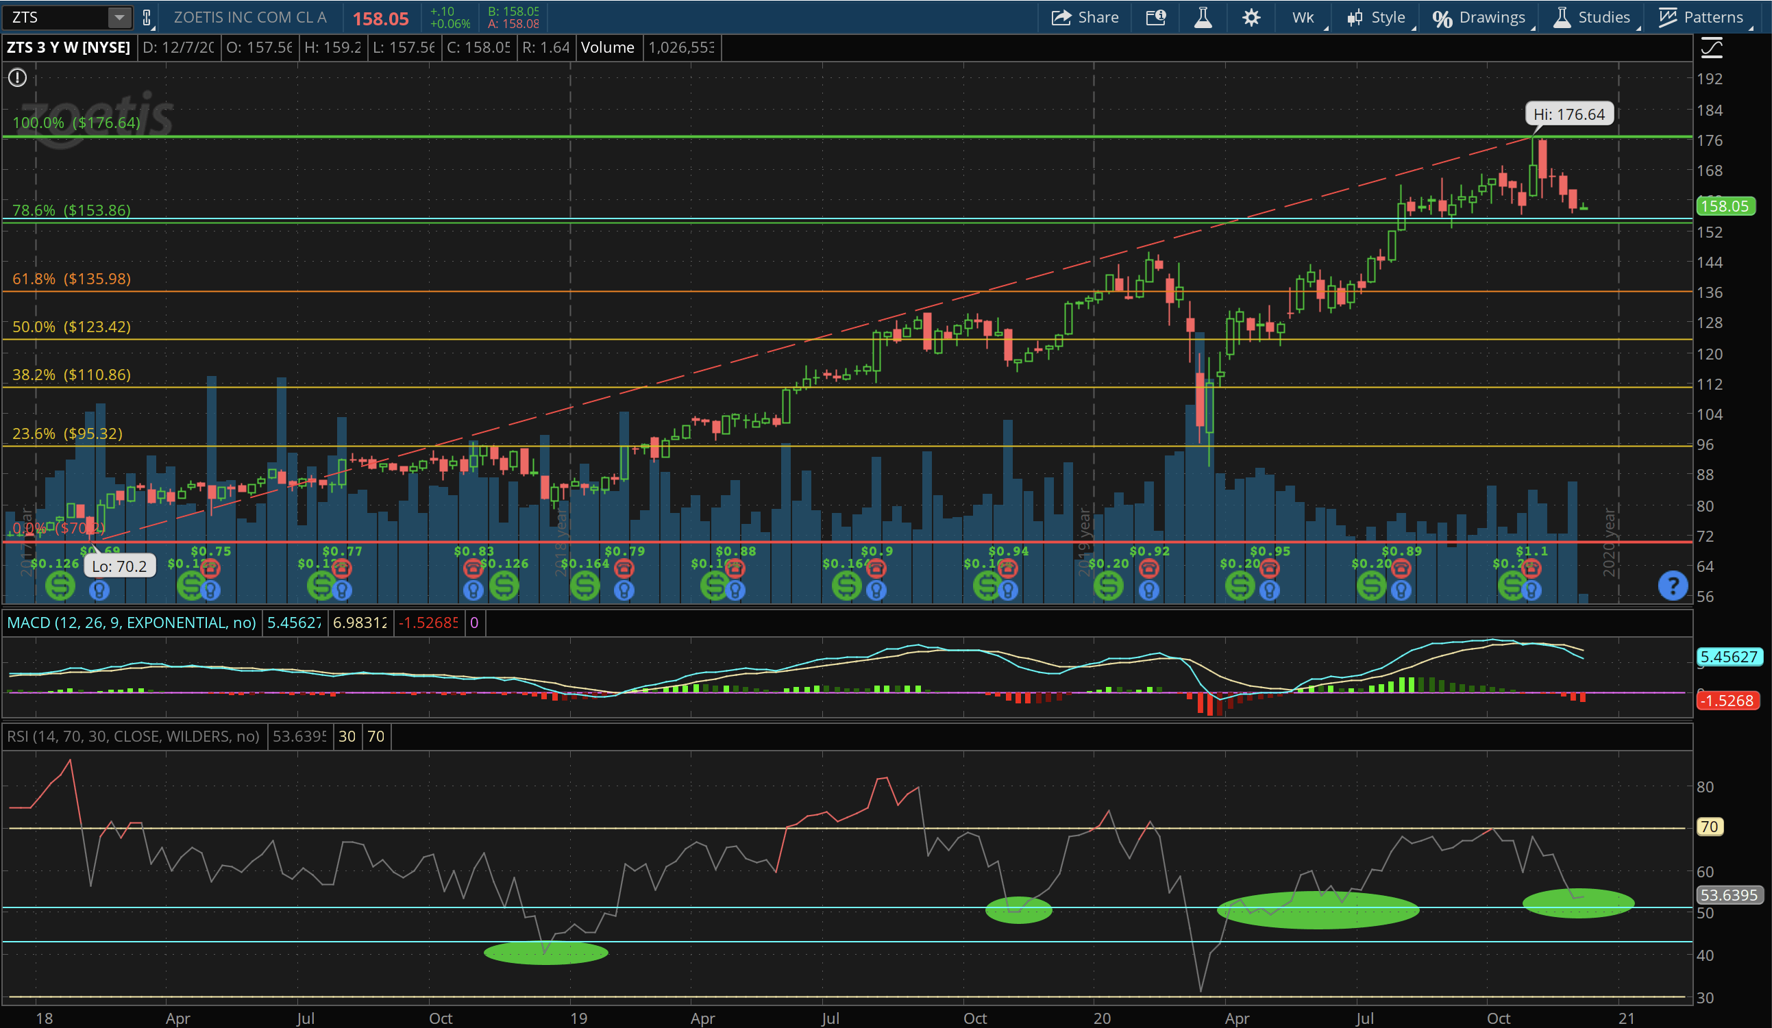
Task: Click the MACD value 5.45627 in study header
Action: click(294, 623)
